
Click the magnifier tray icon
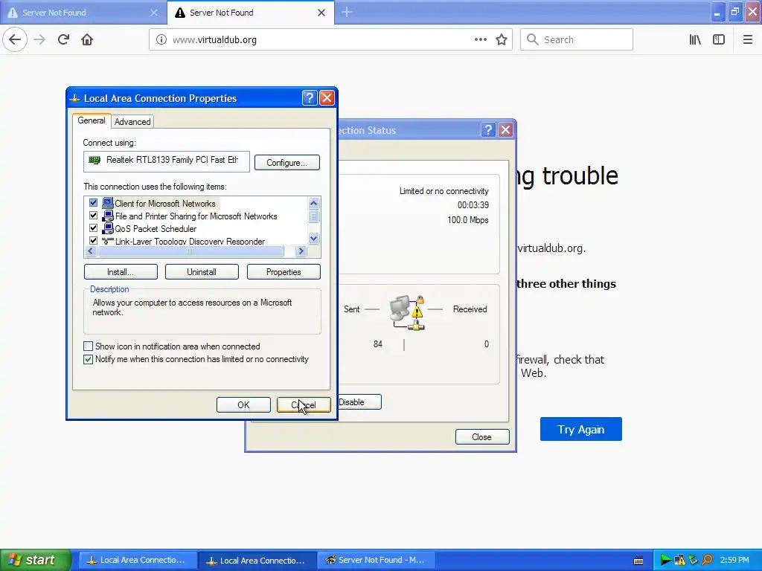tap(707, 561)
